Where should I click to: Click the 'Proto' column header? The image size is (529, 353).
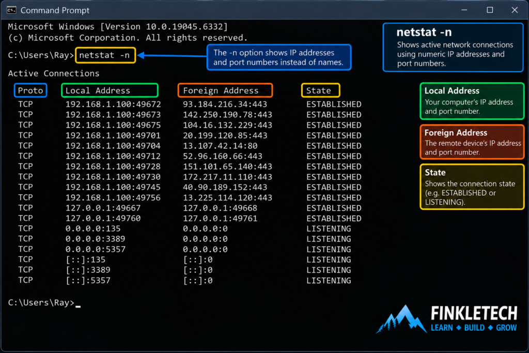(x=30, y=90)
